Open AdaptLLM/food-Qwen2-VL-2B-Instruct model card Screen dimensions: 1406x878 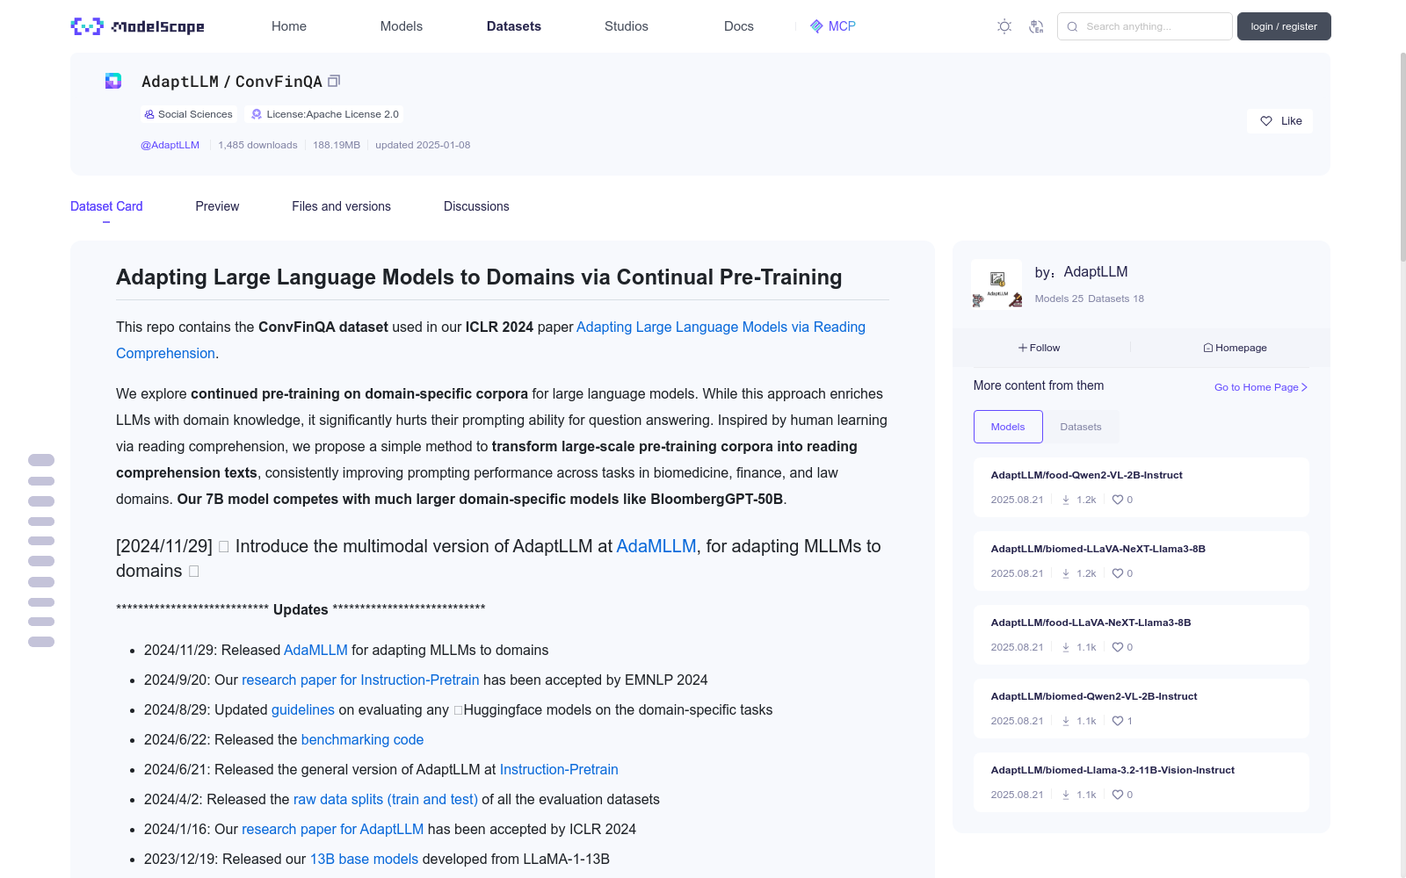coord(1141,487)
